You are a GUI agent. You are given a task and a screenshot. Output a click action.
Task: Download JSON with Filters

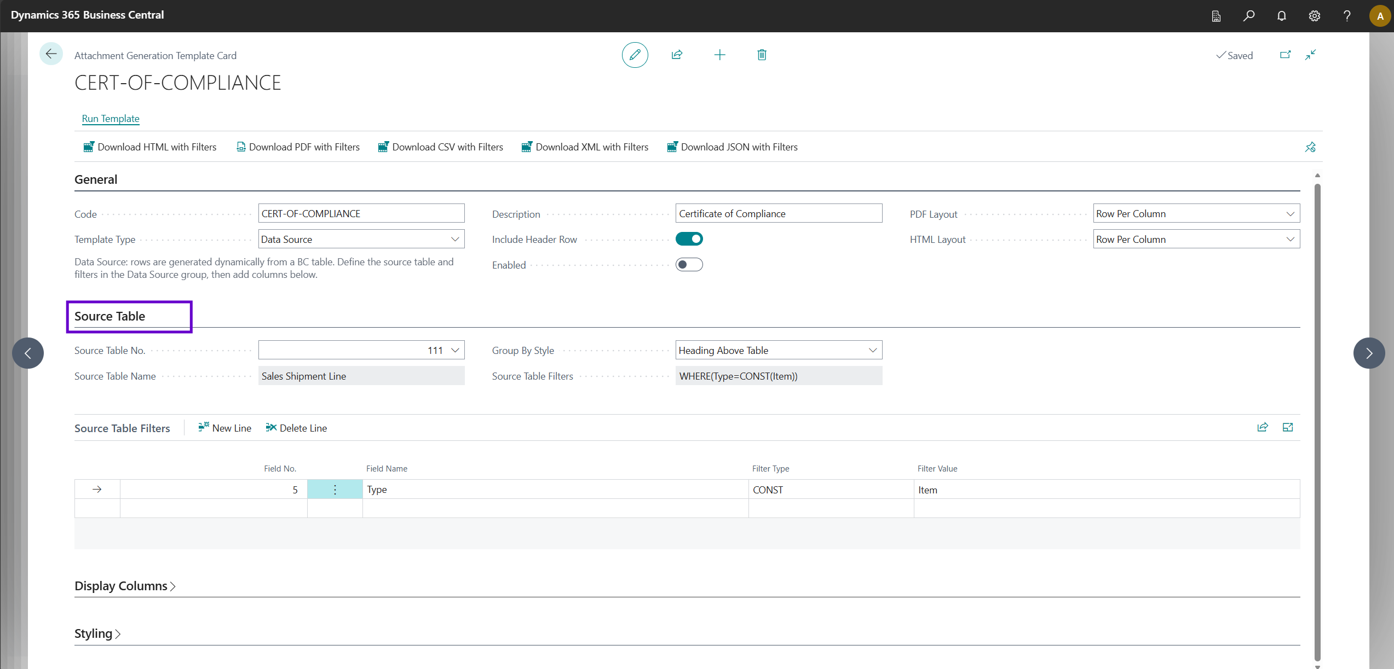[732, 147]
